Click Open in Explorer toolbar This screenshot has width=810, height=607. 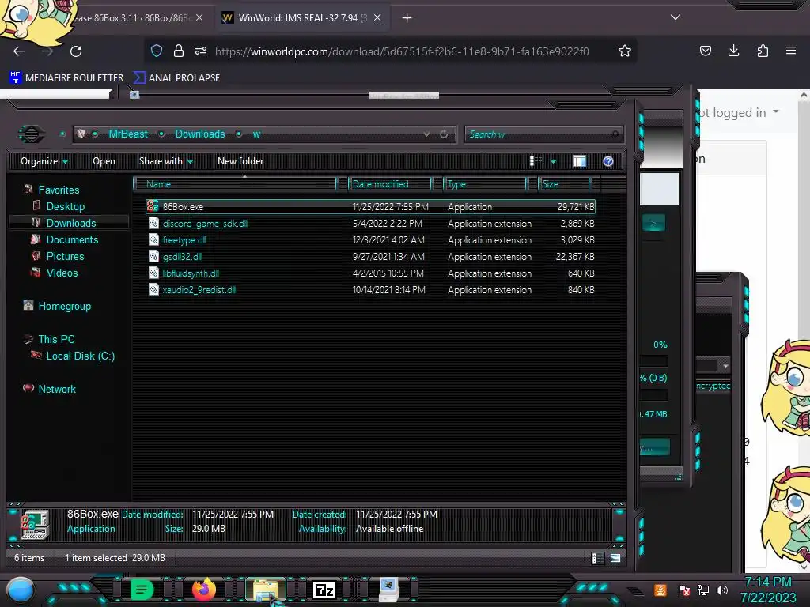pos(104,161)
